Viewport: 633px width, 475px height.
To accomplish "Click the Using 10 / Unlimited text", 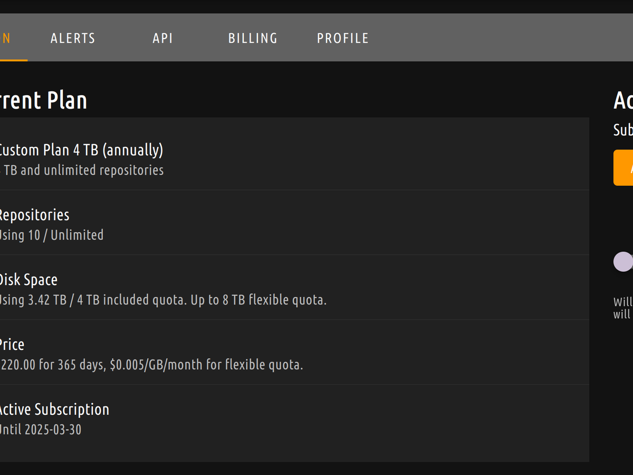I will (52, 235).
